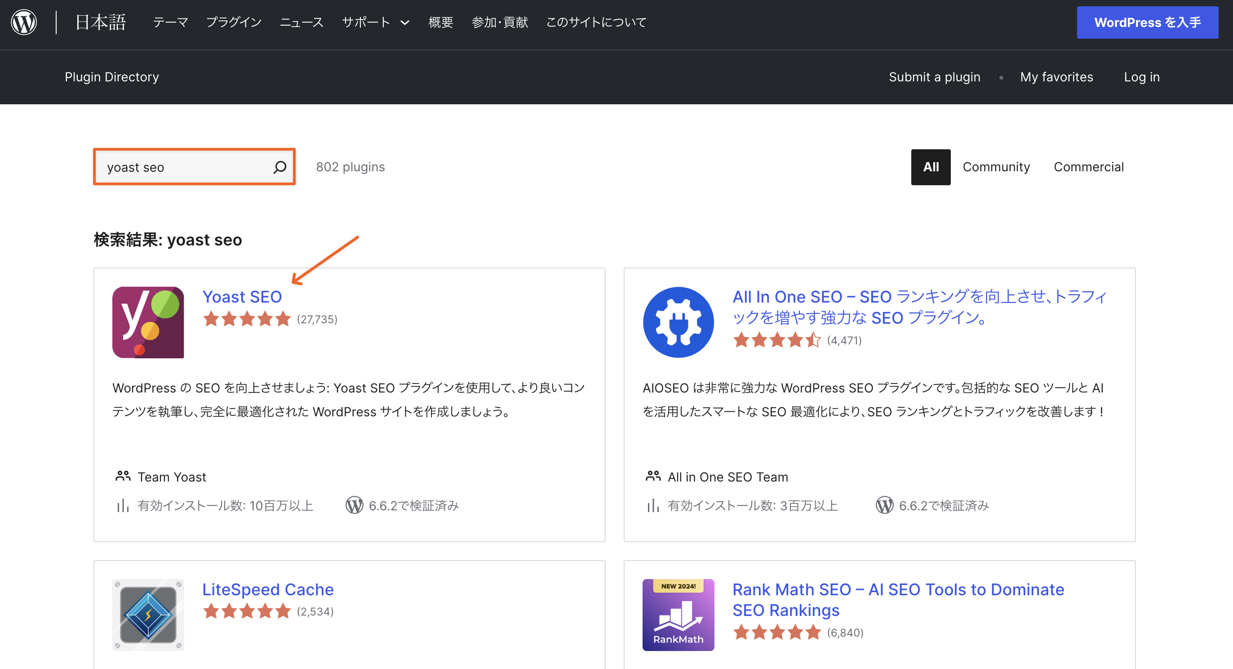Viewport: 1233px width, 669px height.
Task: Click WordPress tested icon in AIOSEO card
Action: (x=885, y=505)
